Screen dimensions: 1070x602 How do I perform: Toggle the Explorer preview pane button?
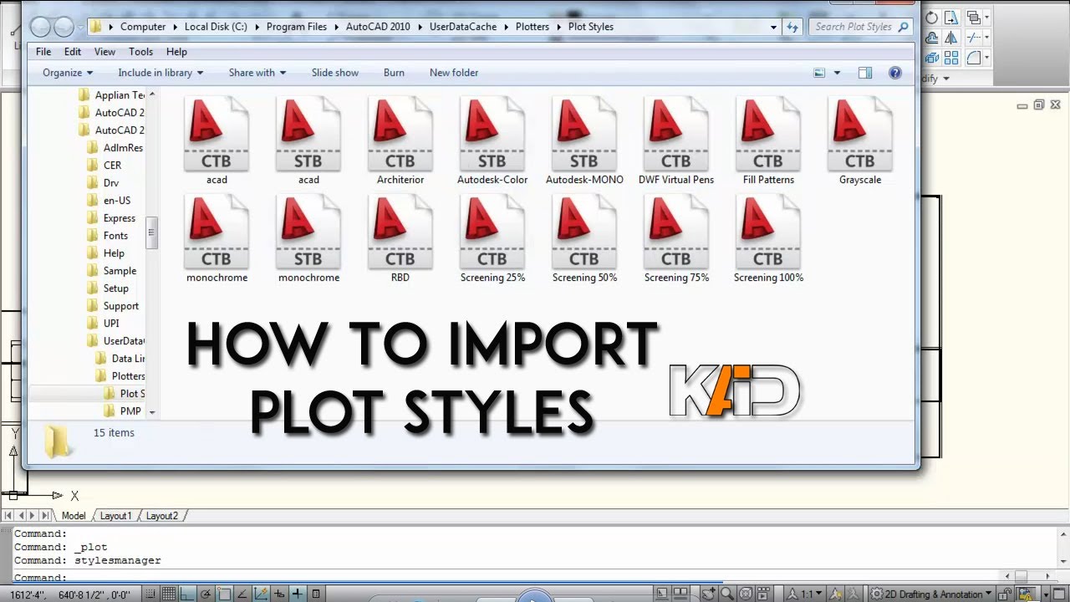point(865,73)
